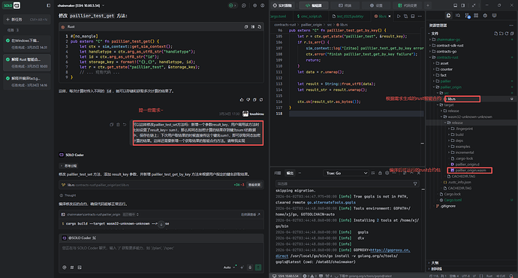Expand the 思考过程 thinking section

pyautogui.click(x=68, y=165)
